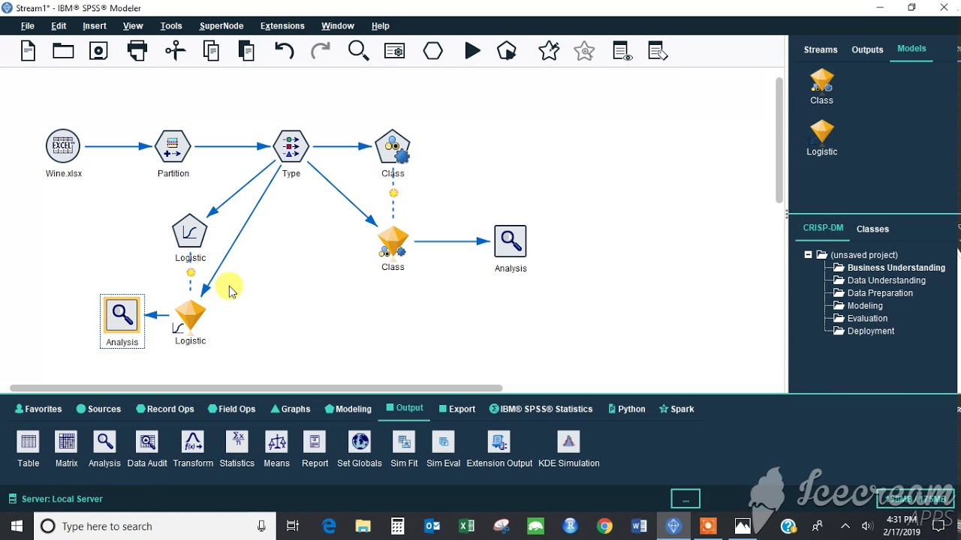Click the Windows Start button
Image resolution: width=961 pixels, height=540 pixels.
[17, 526]
